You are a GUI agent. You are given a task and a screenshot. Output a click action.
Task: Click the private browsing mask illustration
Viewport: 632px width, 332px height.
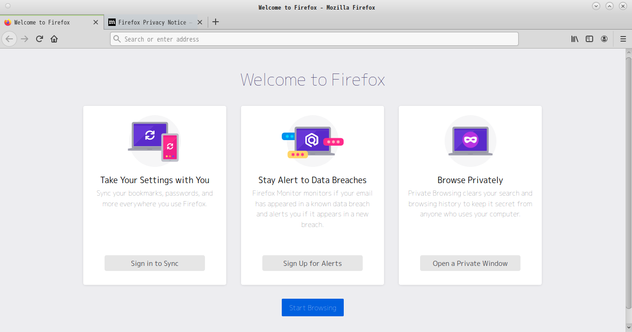point(471,141)
